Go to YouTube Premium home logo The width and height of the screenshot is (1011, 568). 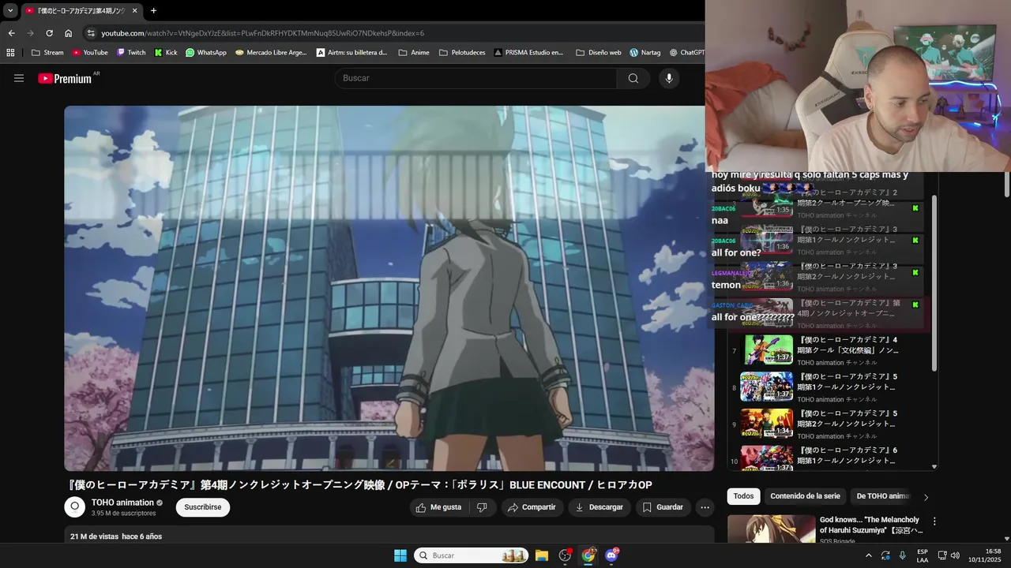pos(65,78)
